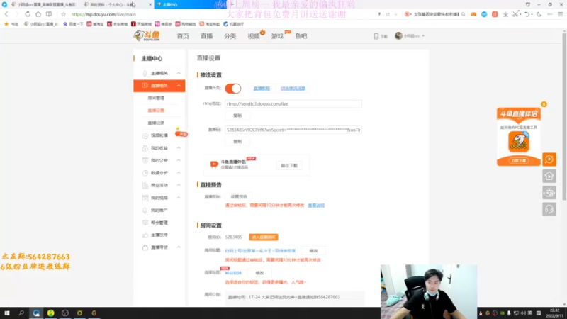The height and width of the screenshot is (319, 567).
Task: Open the Windows Start menu
Action: [x=7, y=313]
